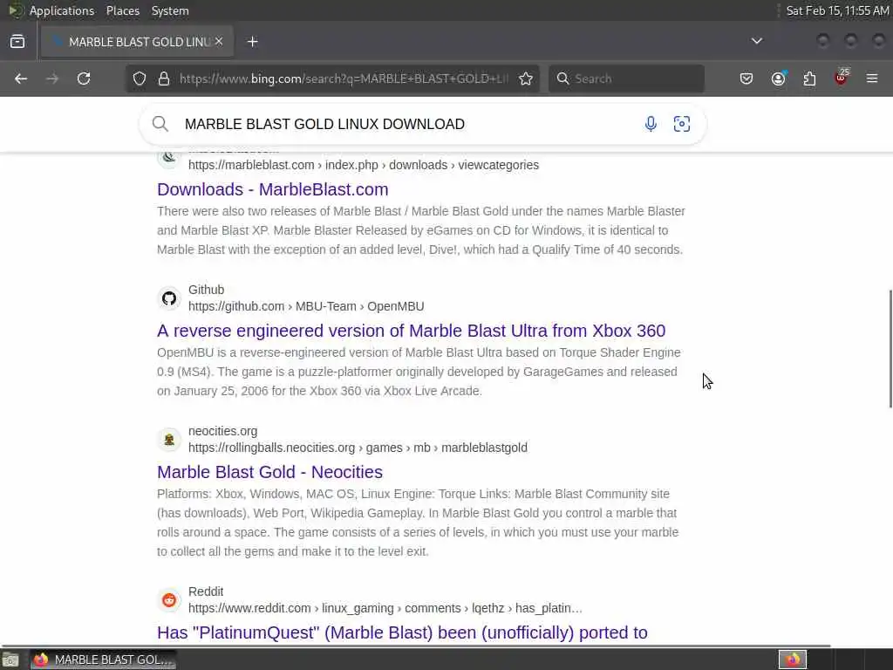Click the Bing visual search camera icon

pos(682,124)
